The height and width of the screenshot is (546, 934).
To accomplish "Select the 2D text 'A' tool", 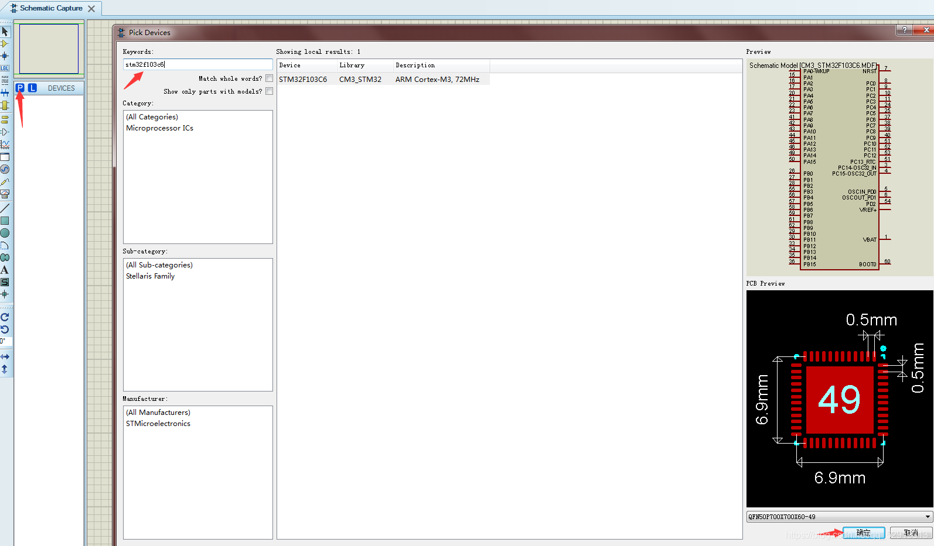I will click(5, 270).
